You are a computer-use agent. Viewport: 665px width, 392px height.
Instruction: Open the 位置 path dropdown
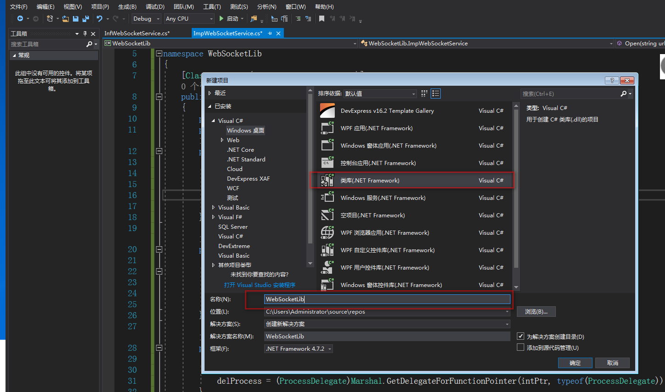(507, 312)
